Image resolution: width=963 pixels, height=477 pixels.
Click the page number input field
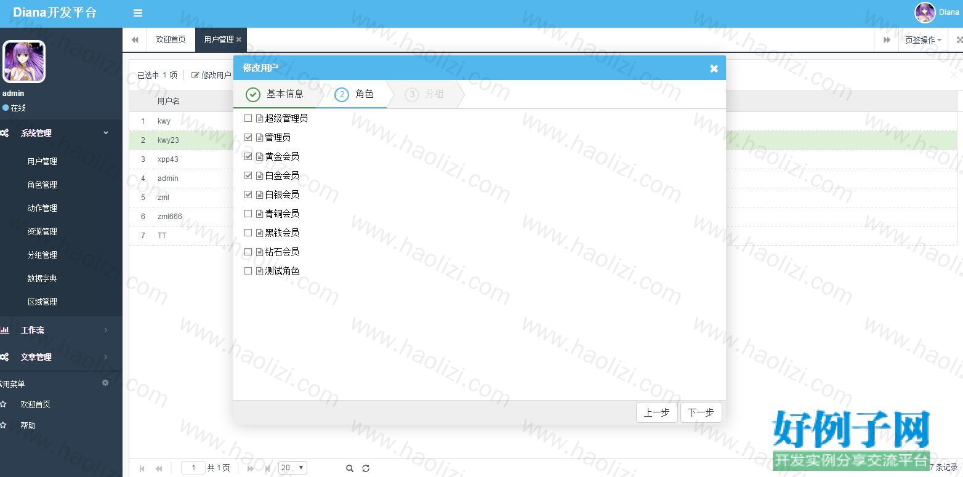click(193, 468)
